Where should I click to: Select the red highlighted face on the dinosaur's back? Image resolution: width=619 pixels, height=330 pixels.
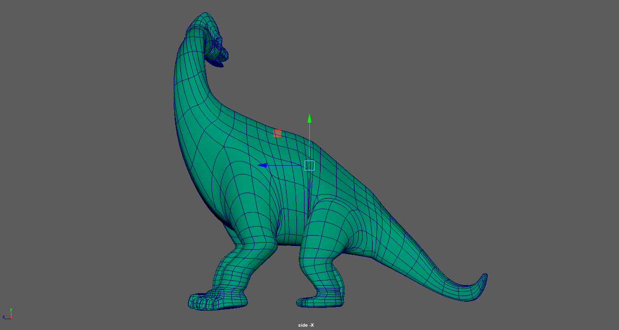pyautogui.click(x=278, y=134)
